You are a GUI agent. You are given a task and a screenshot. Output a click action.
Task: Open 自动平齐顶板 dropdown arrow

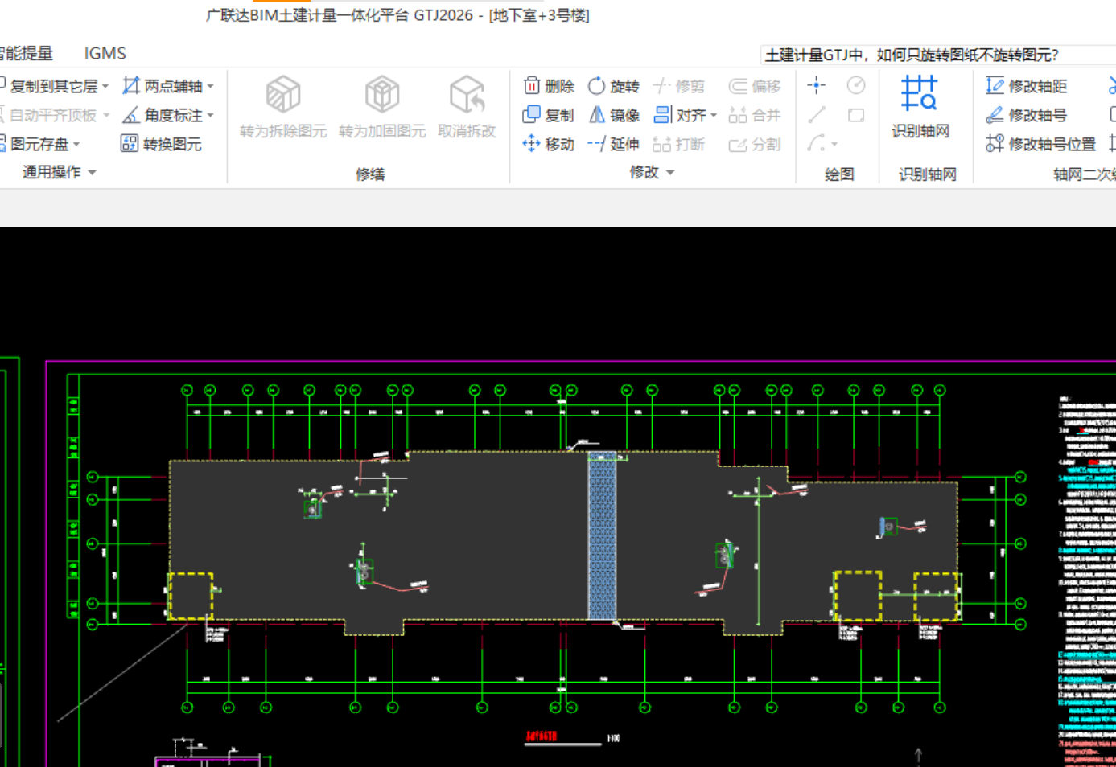point(105,115)
